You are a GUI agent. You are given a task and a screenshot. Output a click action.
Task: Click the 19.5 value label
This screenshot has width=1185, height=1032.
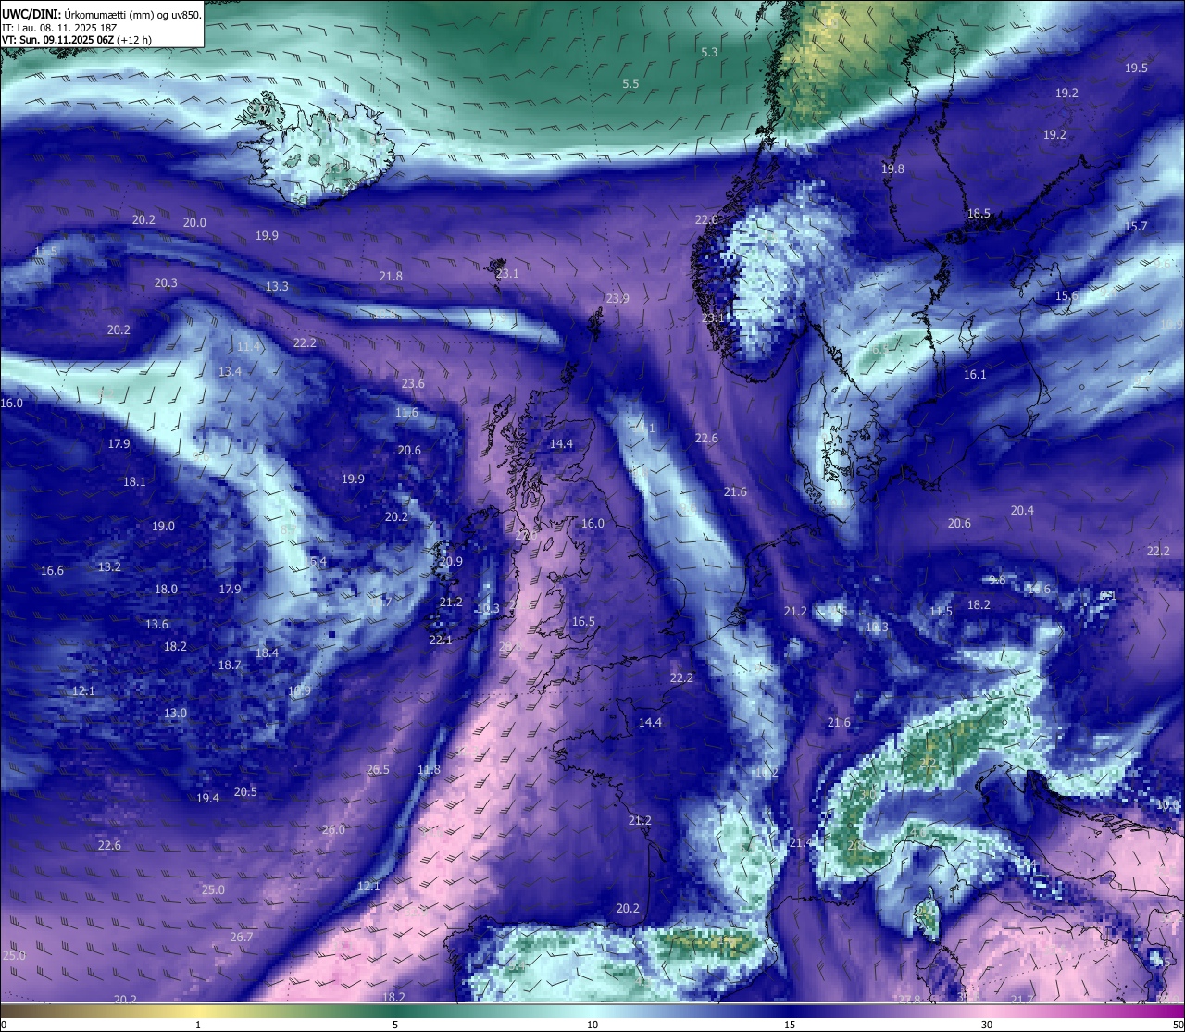tap(1136, 68)
